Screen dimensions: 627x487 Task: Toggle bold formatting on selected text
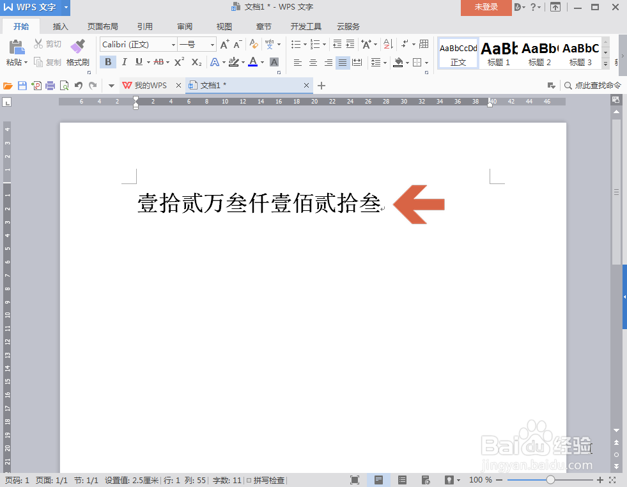[108, 62]
